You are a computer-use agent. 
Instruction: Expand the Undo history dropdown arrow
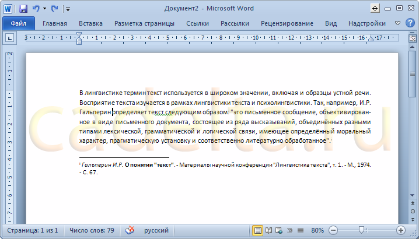pyautogui.click(x=44, y=9)
